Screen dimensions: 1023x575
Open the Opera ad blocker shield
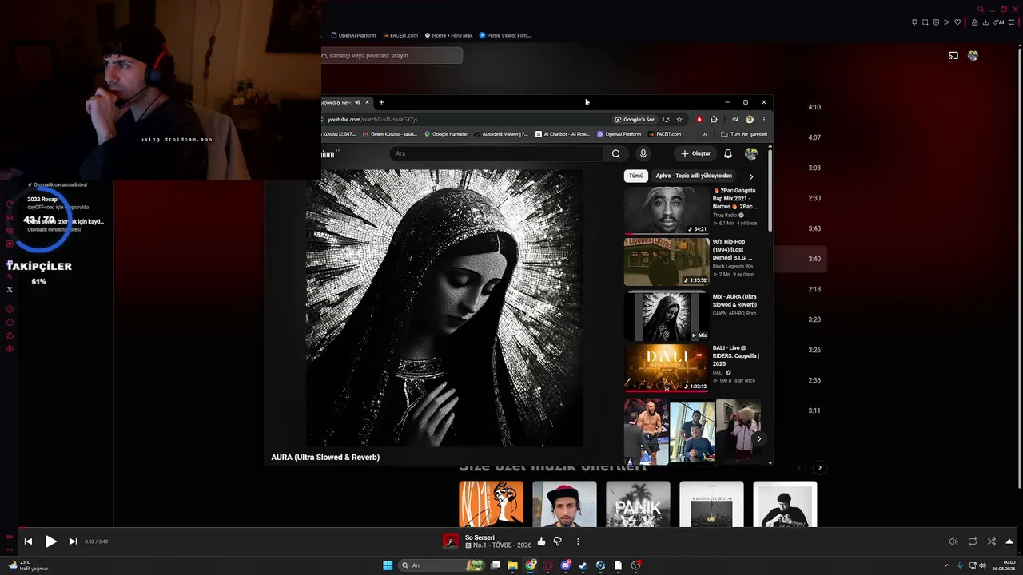(936, 22)
